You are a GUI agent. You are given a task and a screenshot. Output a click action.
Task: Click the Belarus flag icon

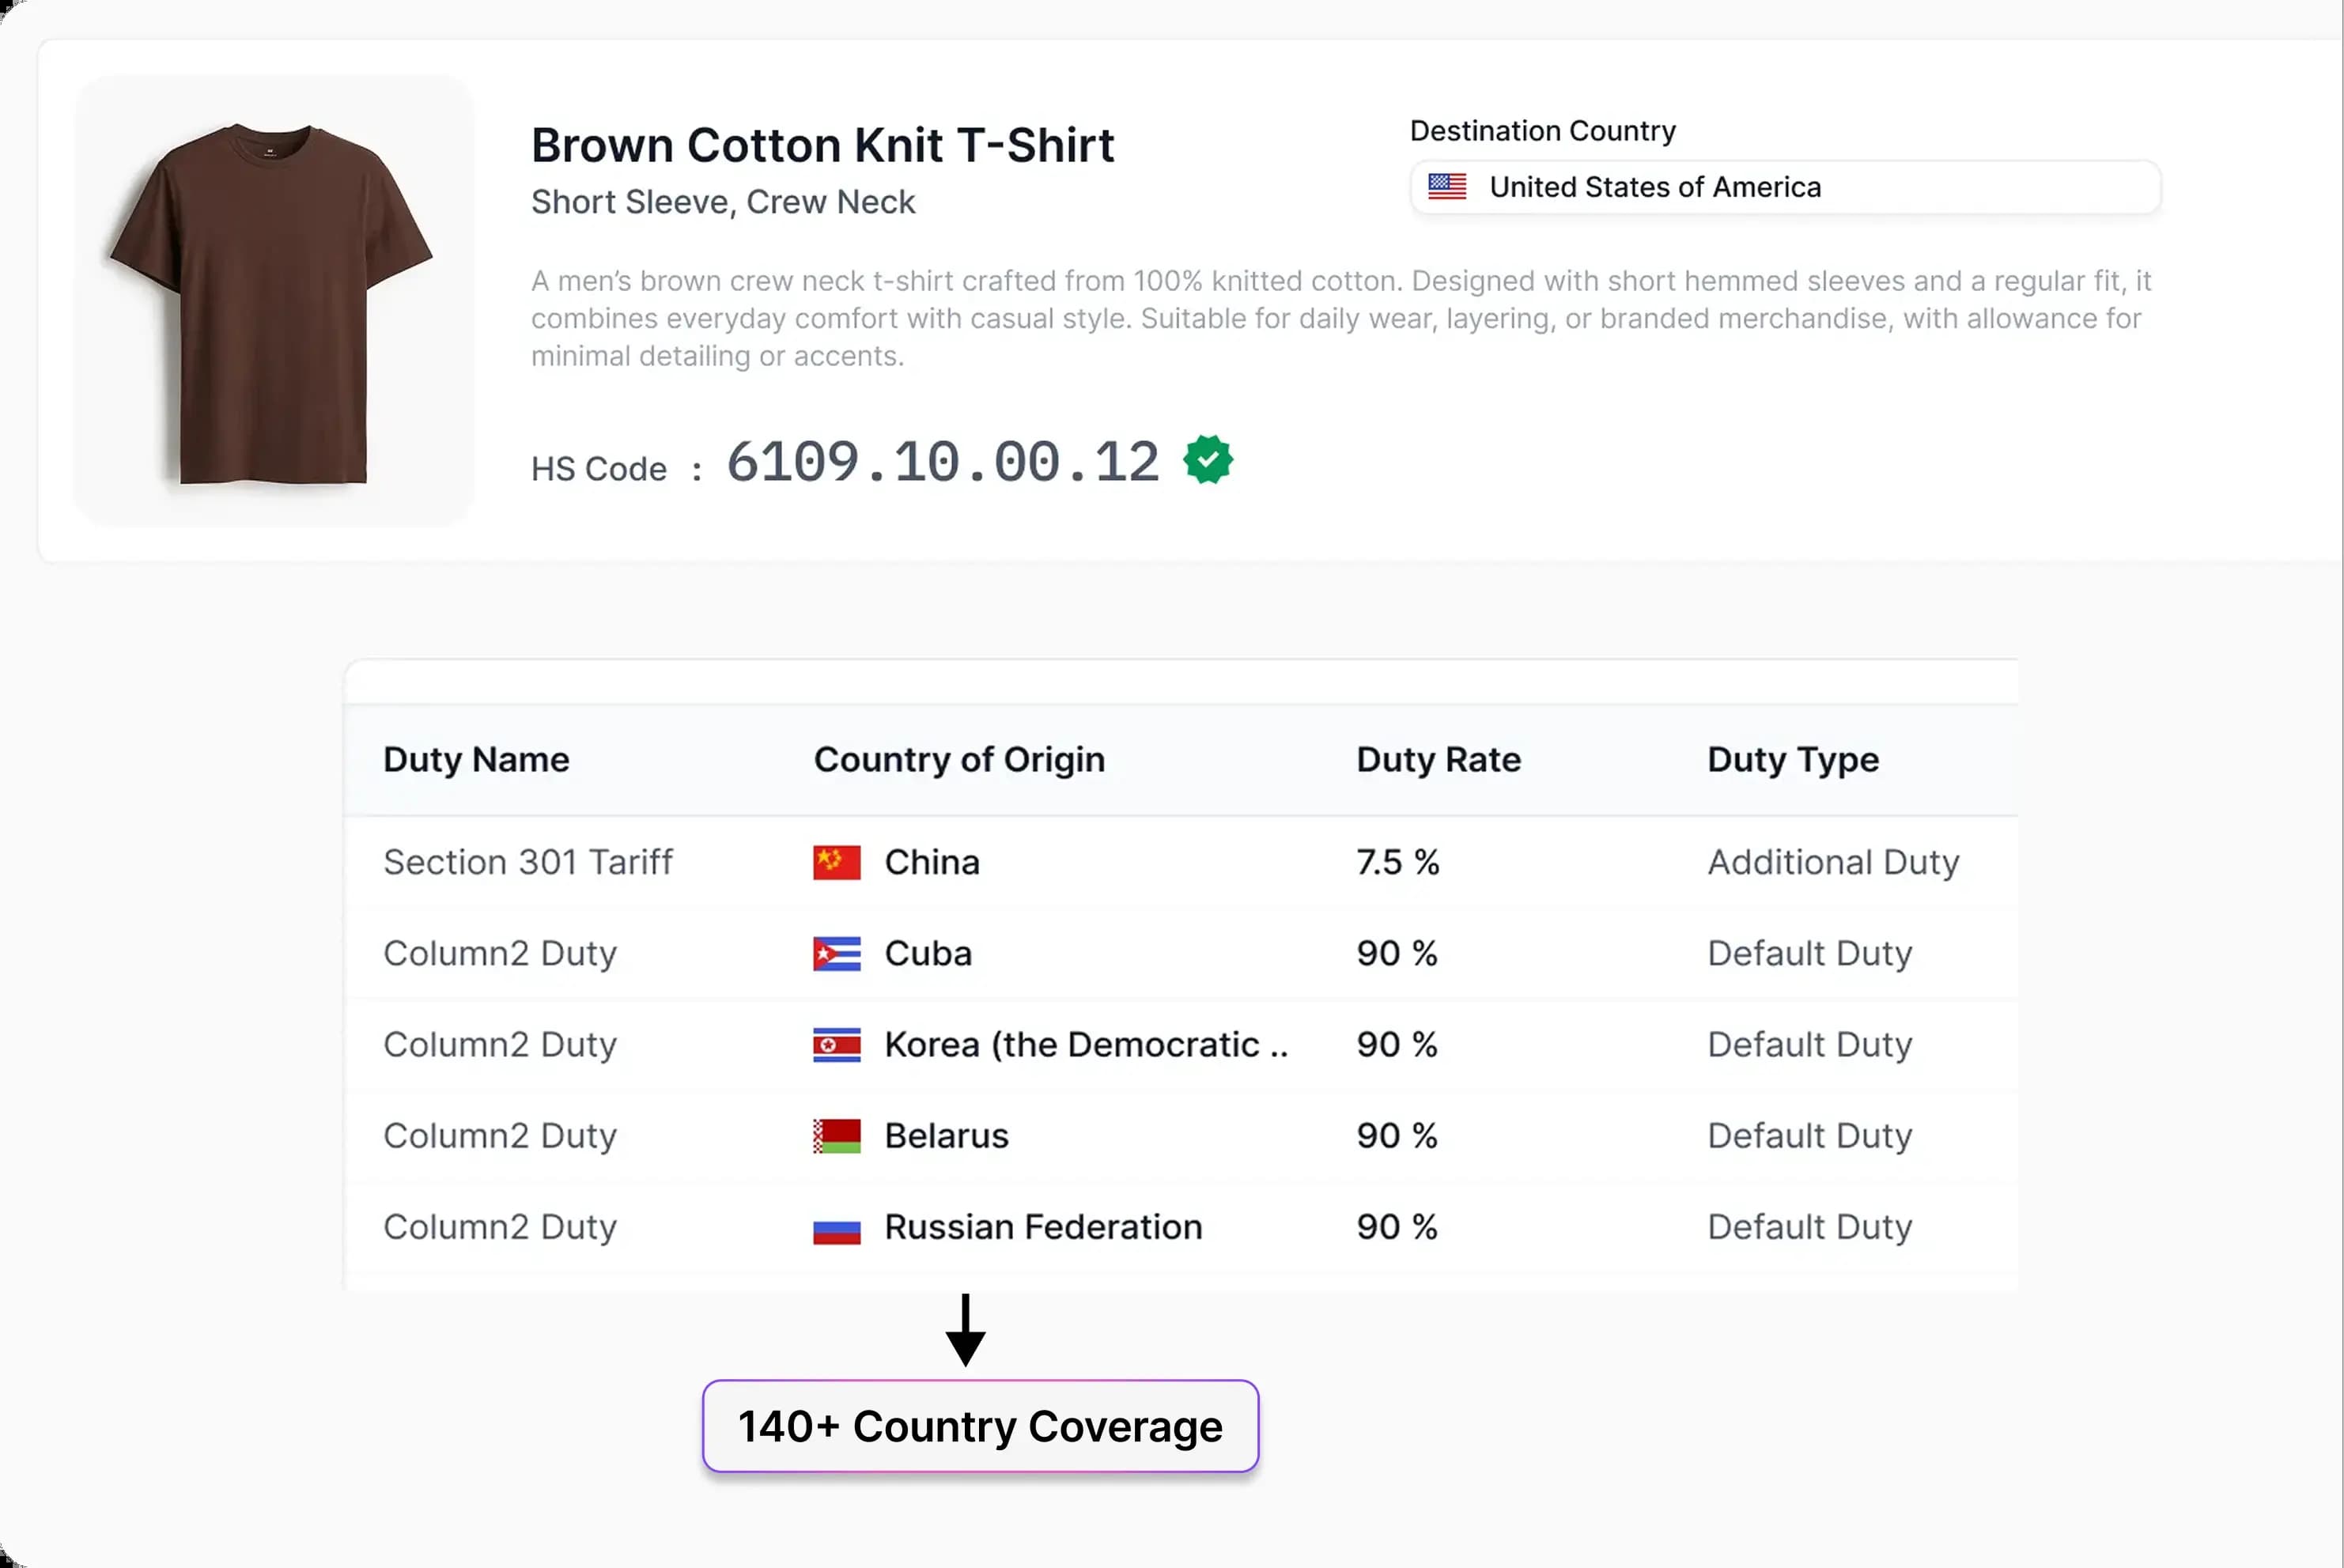tap(837, 1136)
